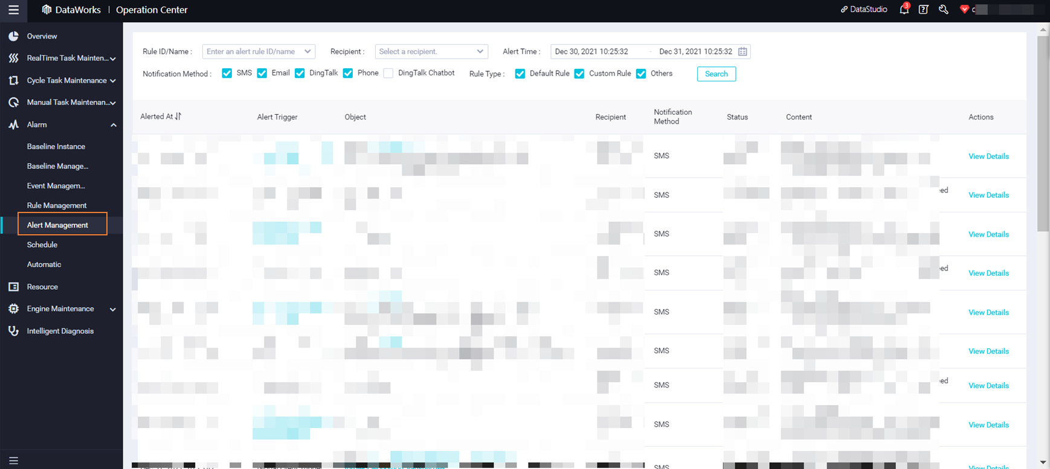
Task: Uncheck the Email notification method
Action: (x=262, y=73)
